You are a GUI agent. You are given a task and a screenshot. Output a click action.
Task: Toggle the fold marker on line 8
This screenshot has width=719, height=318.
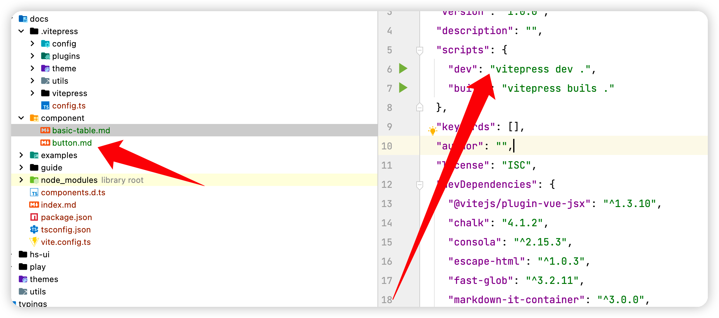coord(420,108)
